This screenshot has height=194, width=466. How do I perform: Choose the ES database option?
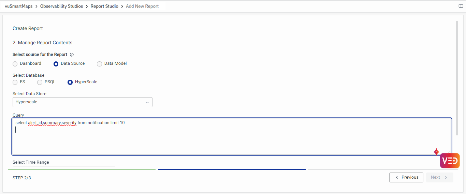[15, 82]
